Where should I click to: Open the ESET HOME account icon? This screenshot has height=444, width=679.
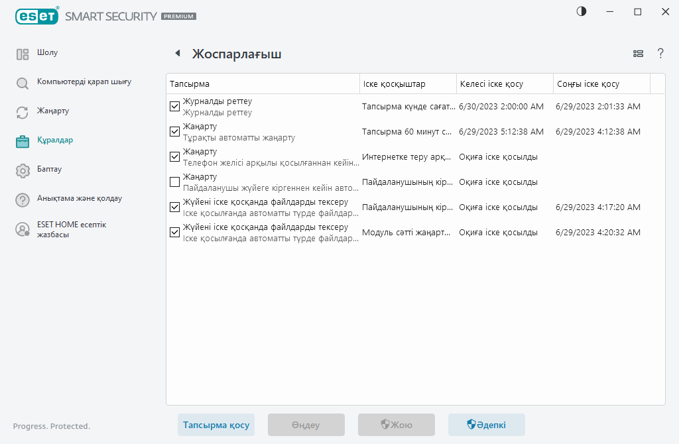click(23, 229)
